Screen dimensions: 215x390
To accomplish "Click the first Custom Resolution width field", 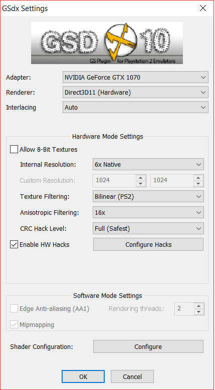I will tap(114, 180).
